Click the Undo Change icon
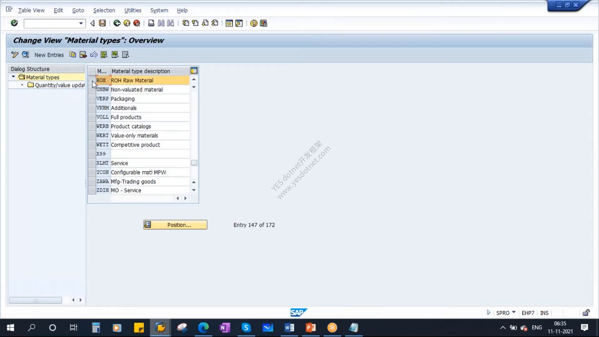Image resolution: width=599 pixels, height=337 pixels. point(94,55)
